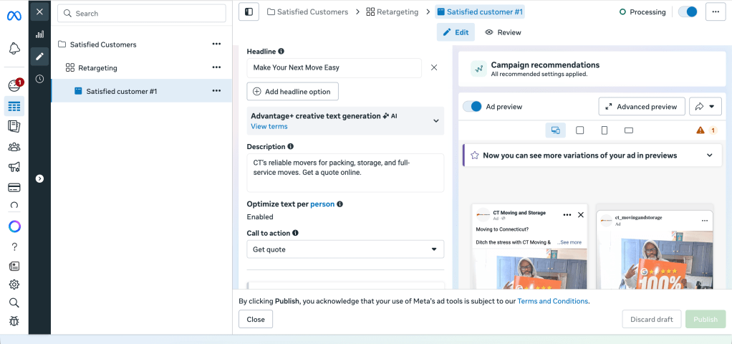Screen dimensions: 732x344
Task: Open the campaigns table grid icon
Action: [14, 107]
